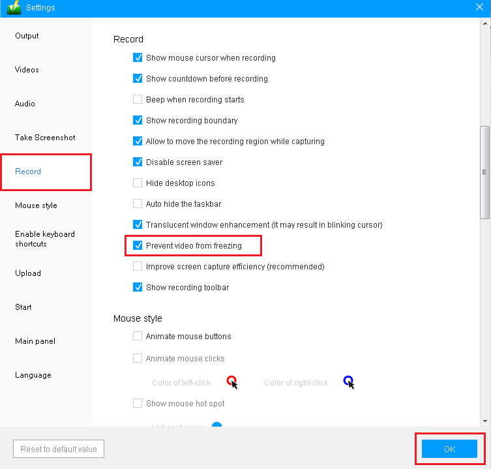Click the vertical scrollbar thumb
The width and height of the screenshot is (491, 469).
(484, 172)
